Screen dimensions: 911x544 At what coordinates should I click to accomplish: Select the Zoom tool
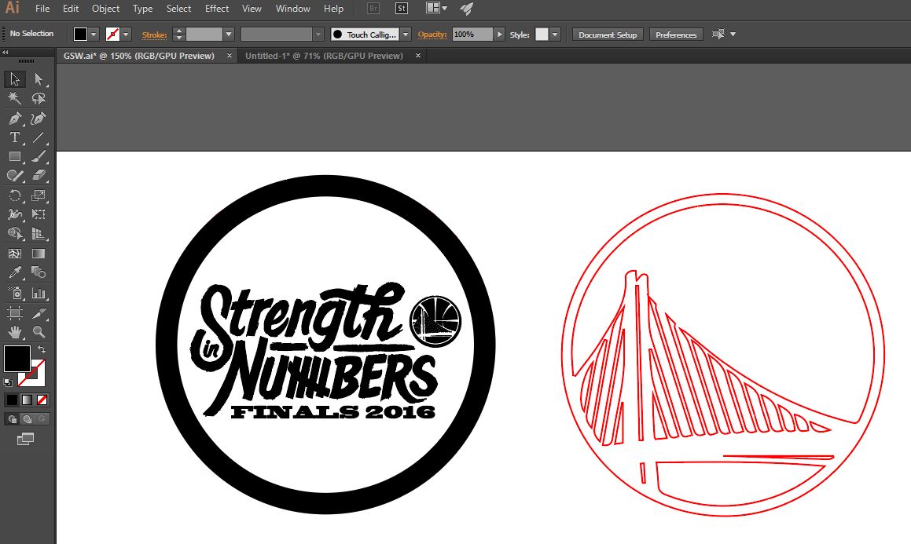(x=39, y=332)
